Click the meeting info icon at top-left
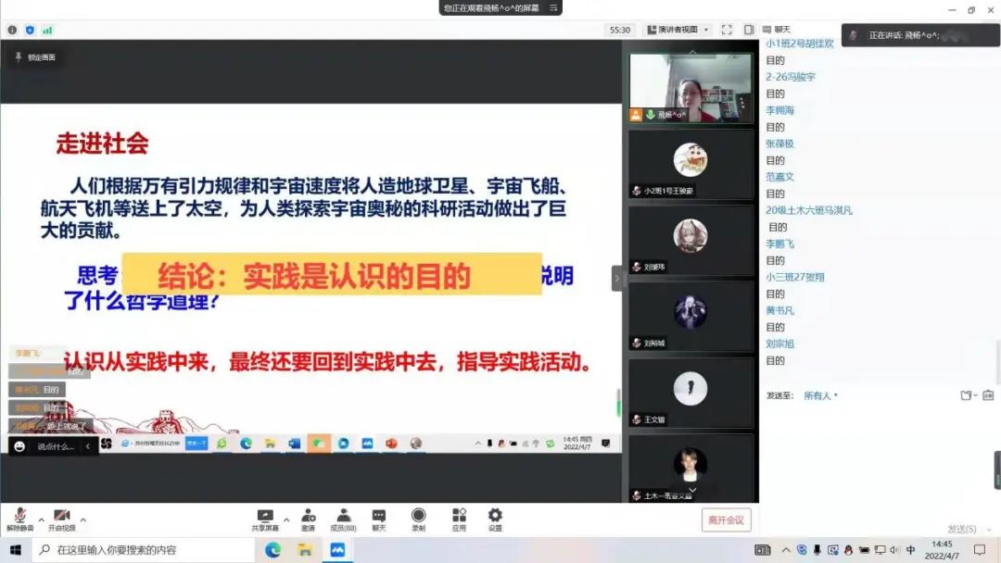 click(x=12, y=30)
